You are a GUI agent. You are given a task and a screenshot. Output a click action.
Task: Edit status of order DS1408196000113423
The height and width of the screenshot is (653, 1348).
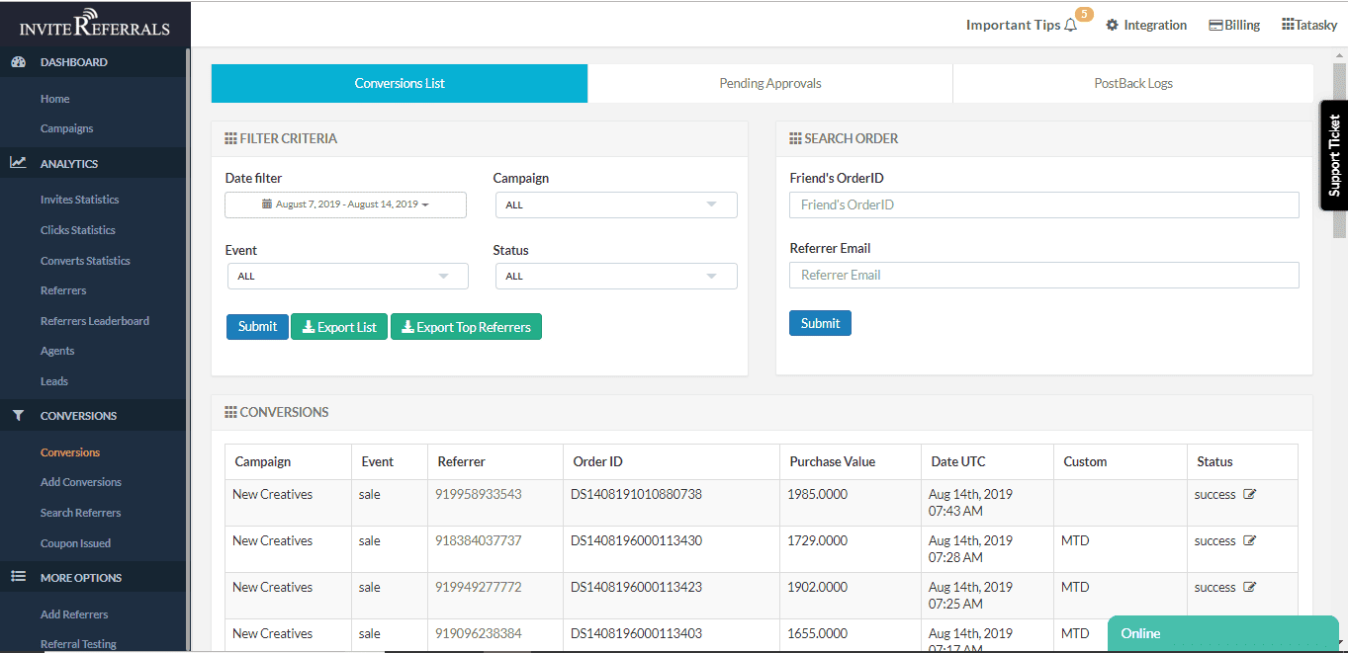tap(1249, 588)
